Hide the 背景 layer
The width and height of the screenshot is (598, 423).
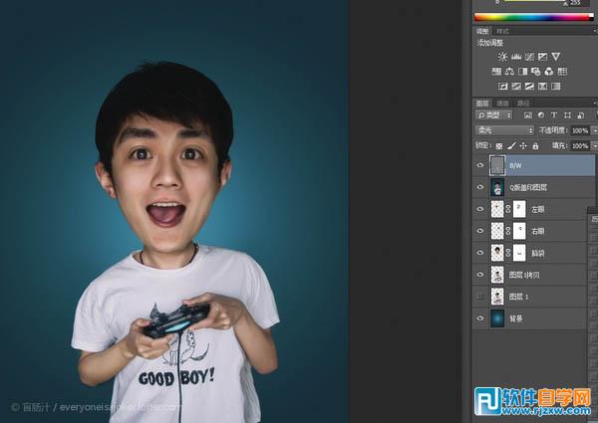(480, 318)
